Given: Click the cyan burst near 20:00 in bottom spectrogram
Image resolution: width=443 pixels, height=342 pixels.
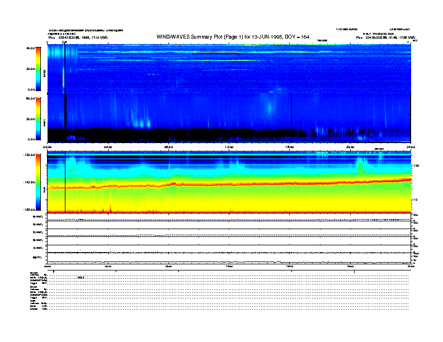Looking at the screenshot, I should pyautogui.click(x=360, y=164).
